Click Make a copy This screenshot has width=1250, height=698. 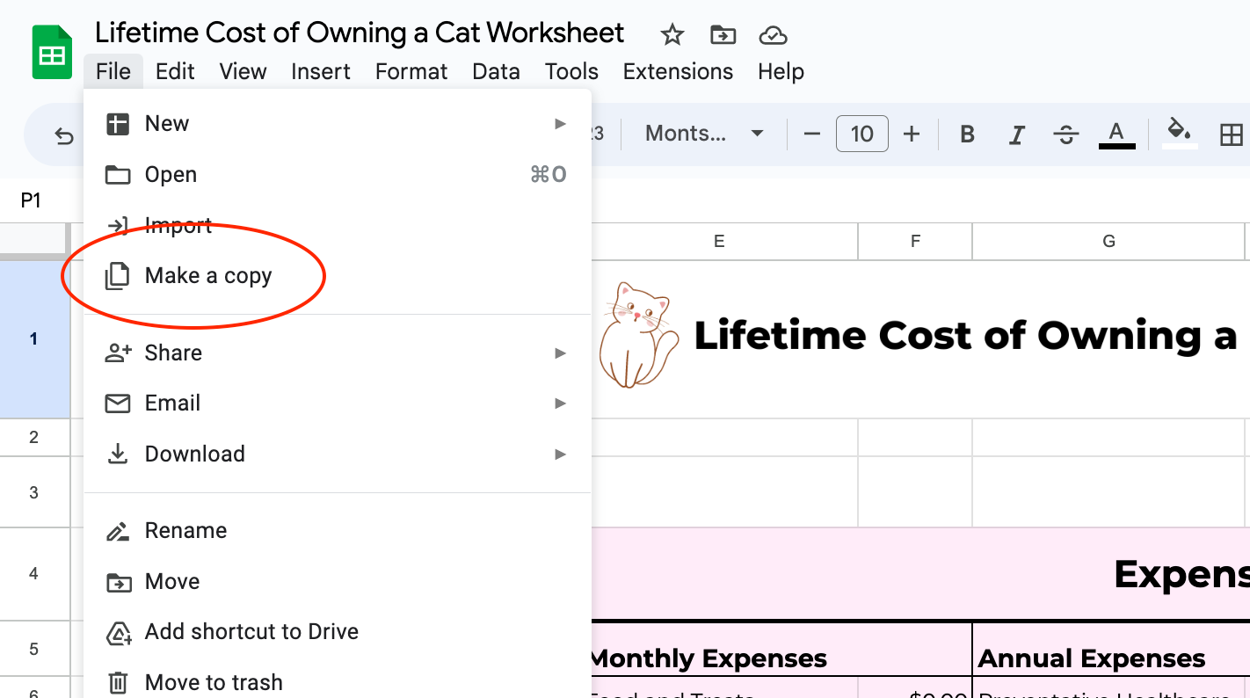(x=207, y=275)
